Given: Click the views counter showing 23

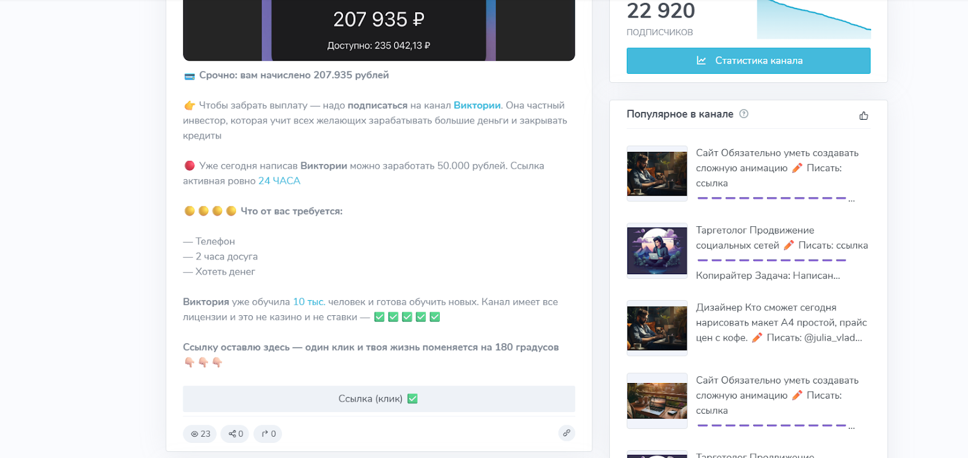Looking at the screenshot, I should point(200,434).
